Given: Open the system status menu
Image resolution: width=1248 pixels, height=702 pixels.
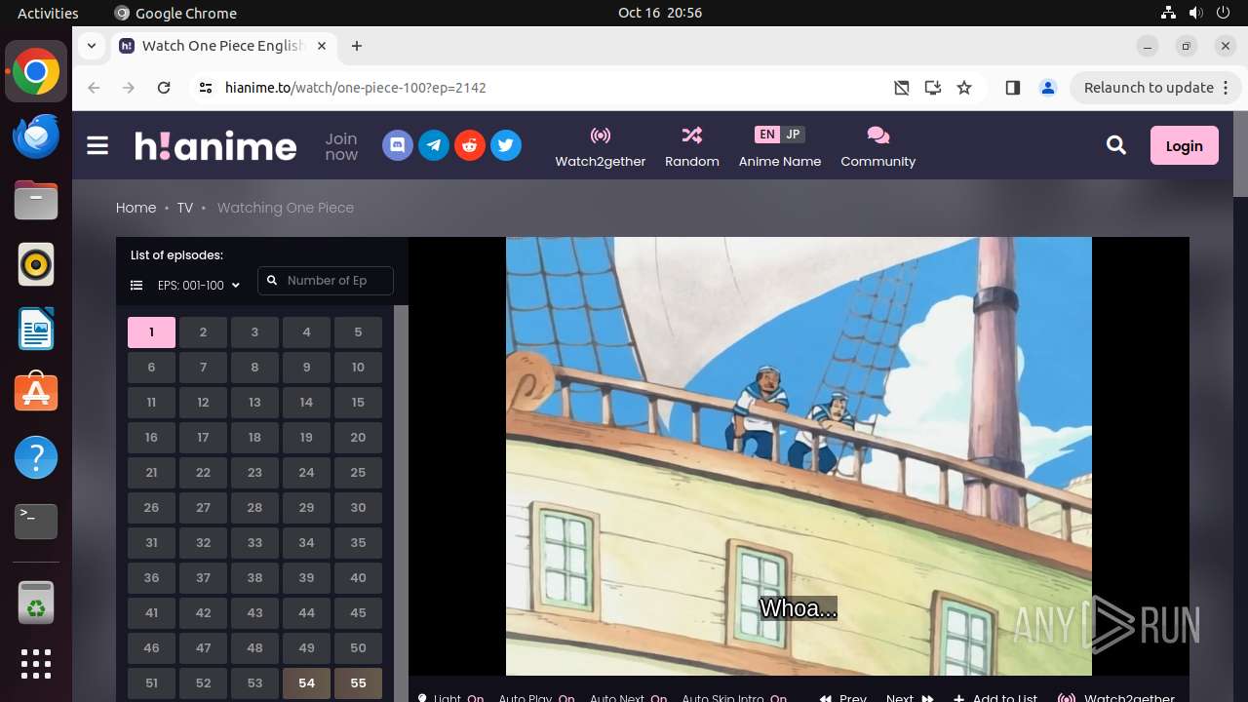Looking at the screenshot, I should (x=1197, y=13).
